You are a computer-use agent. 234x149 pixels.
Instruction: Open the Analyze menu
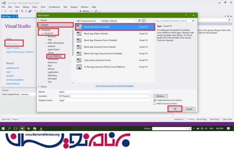[x=74, y=7]
